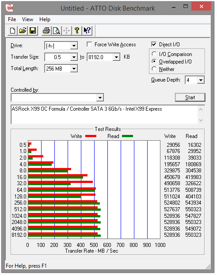
Task: Maximize the ATTO Disk Benchmark window
Action: pos(186,7)
